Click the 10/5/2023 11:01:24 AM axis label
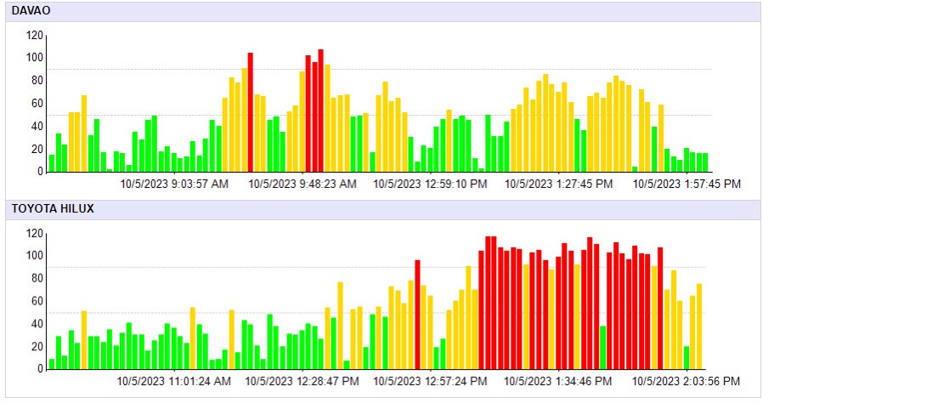 (173, 382)
